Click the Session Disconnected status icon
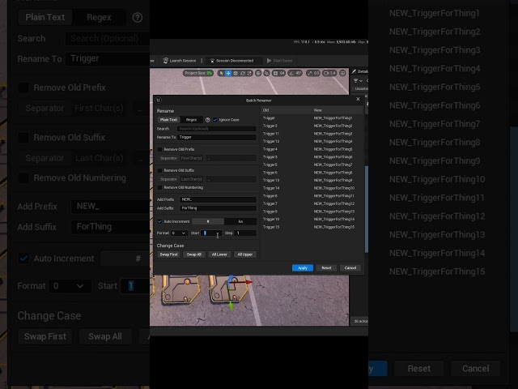The image size is (518, 389). [x=212, y=61]
